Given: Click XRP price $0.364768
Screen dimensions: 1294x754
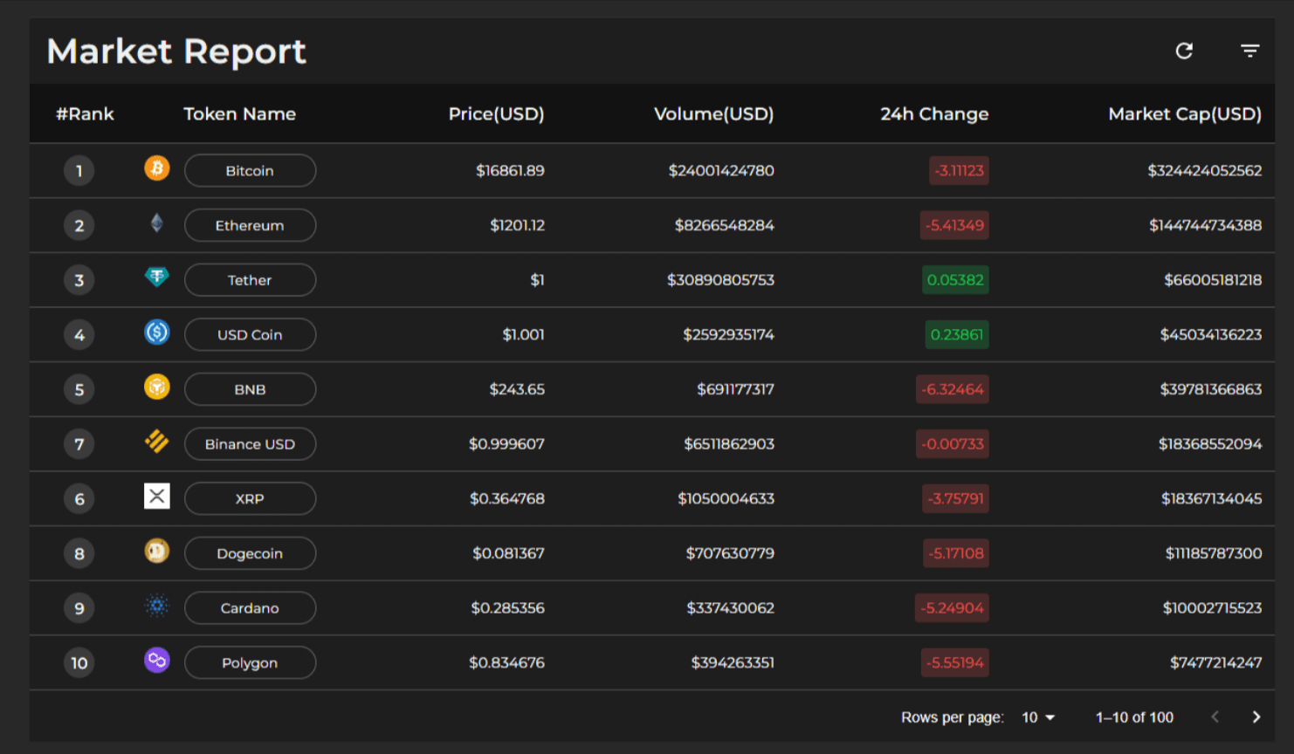Looking at the screenshot, I should [x=507, y=499].
